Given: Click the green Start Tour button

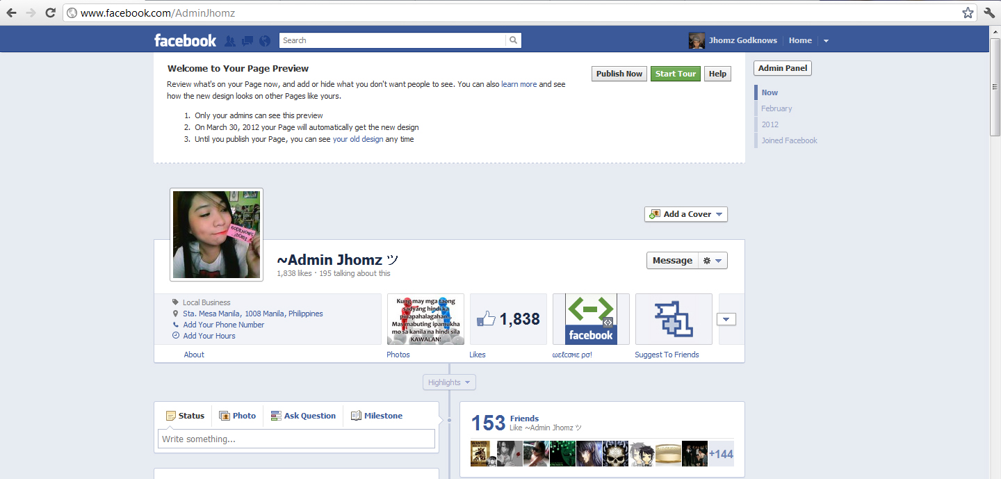Looking at the screenshot, I should coord(676,74).
